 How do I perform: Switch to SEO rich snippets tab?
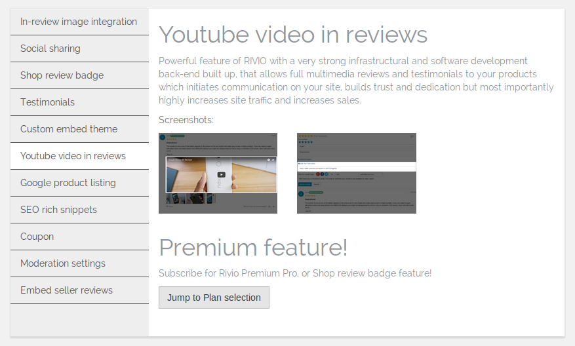pos(79,210)
